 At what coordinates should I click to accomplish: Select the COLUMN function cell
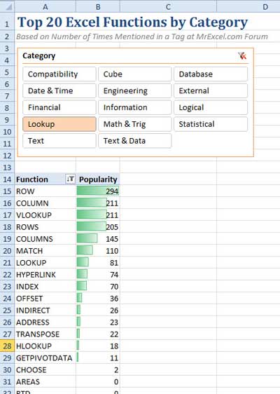click(x=45, y=203)
